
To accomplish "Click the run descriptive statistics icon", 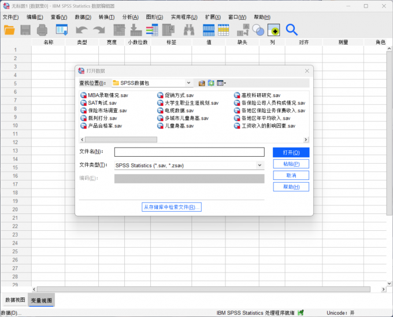I will (x=168, y=30).
